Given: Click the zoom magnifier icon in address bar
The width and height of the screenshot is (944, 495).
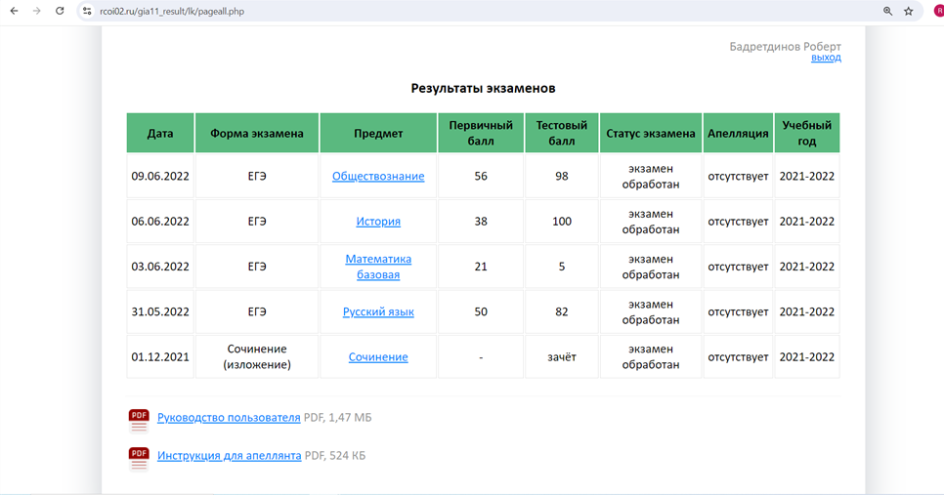Looking at the screenshot, I should (888, 11).
